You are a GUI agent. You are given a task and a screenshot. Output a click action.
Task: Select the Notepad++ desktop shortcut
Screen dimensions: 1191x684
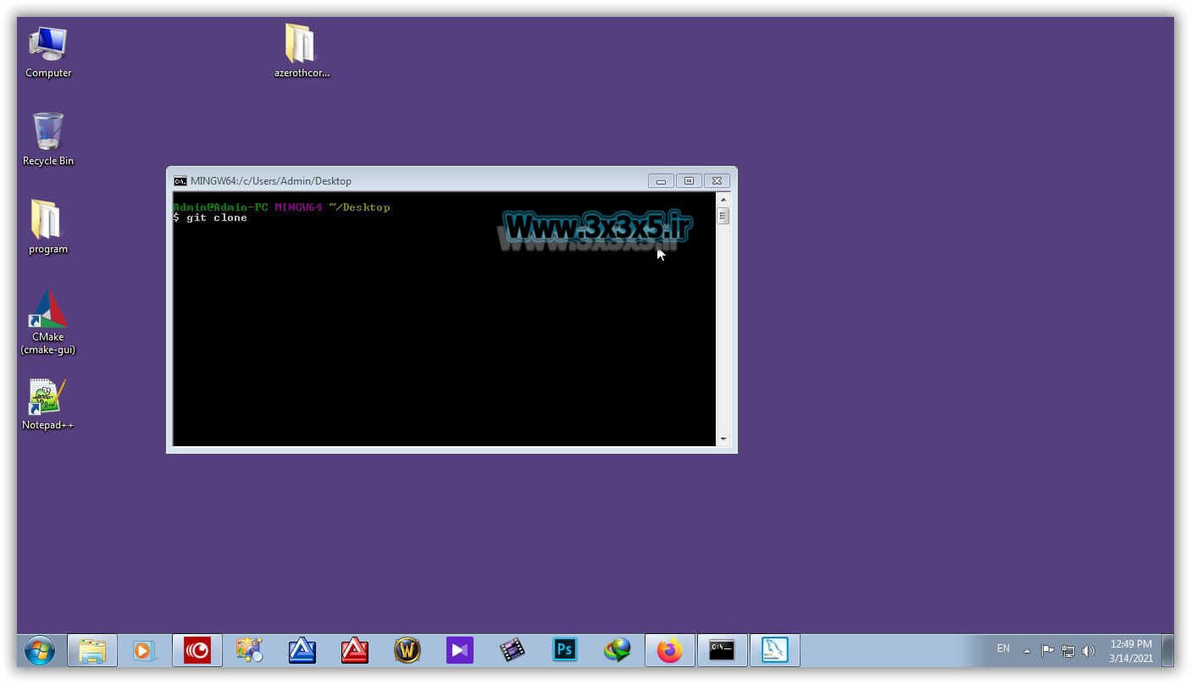coord(47,404)
